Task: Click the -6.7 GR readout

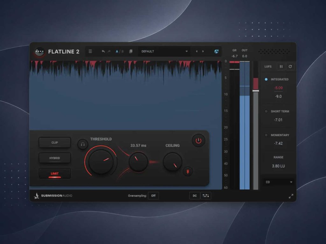Action: [235, 56]
